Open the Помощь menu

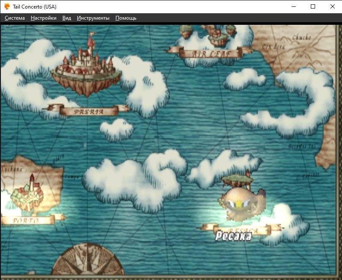[x=126, y=18]
